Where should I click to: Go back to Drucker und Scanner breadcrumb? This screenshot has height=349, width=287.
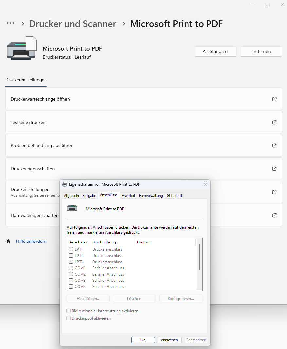pos(73,24)
